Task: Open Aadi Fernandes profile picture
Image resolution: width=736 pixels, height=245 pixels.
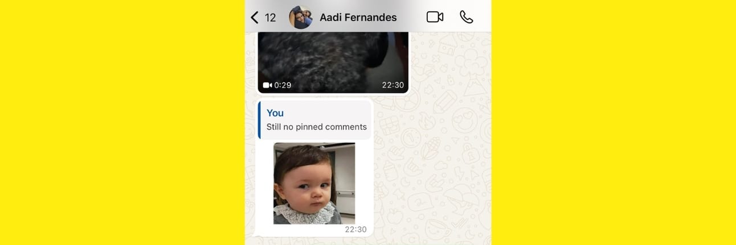Action: [x=300, y=17]
